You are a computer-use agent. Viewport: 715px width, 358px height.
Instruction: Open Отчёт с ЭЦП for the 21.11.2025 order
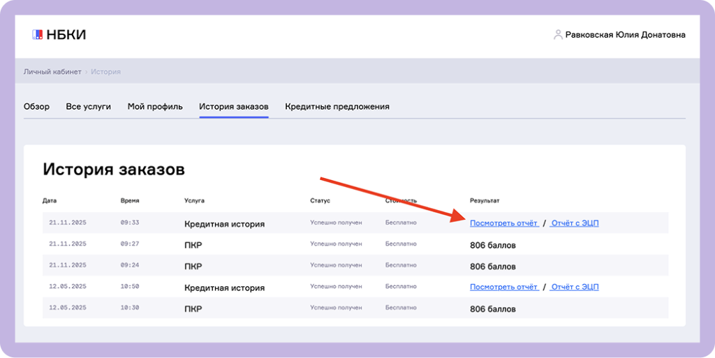pyautogui.click(x=574, y=223)
